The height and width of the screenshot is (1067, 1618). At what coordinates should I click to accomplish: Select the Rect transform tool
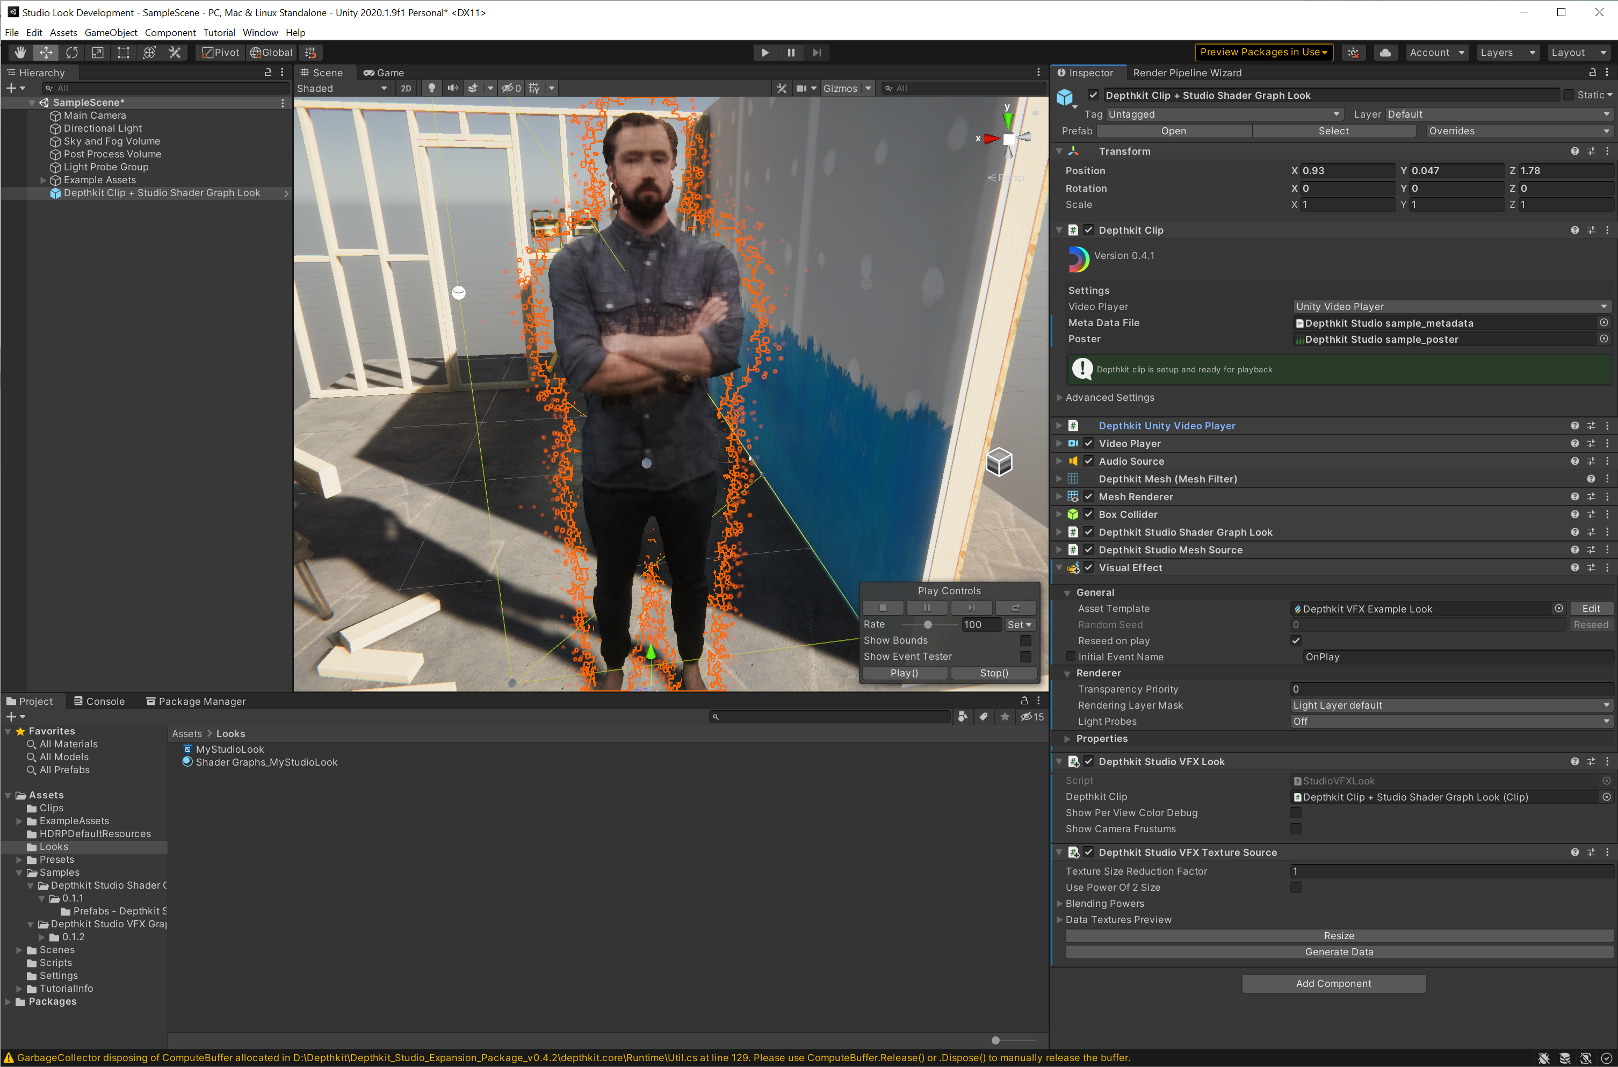click(x=123, y=53)
